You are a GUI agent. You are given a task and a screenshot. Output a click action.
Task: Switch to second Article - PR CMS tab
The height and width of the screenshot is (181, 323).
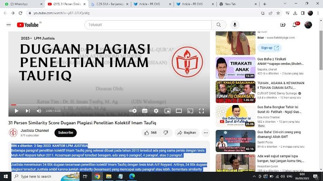(x=195, y=4)
